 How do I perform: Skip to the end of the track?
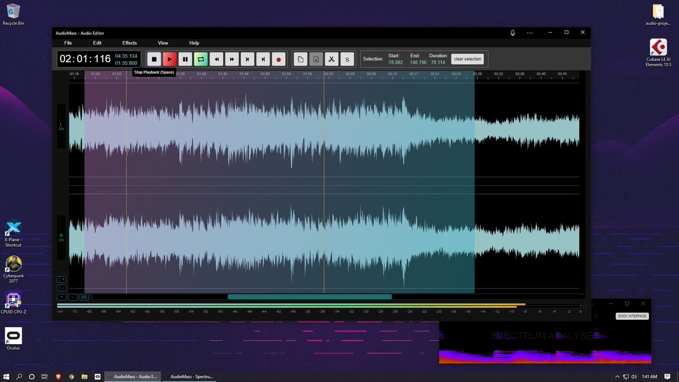(x=263, y=59)
